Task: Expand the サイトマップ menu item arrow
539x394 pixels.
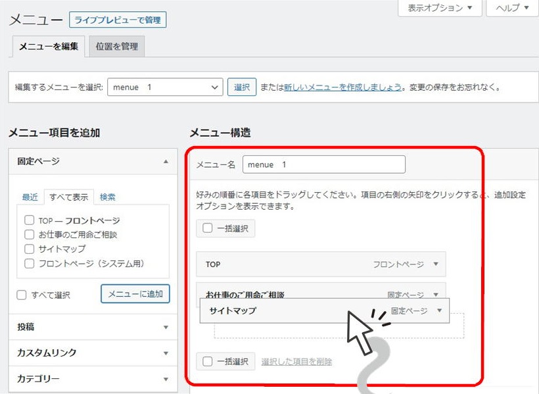Action: [x=439, y=310]
